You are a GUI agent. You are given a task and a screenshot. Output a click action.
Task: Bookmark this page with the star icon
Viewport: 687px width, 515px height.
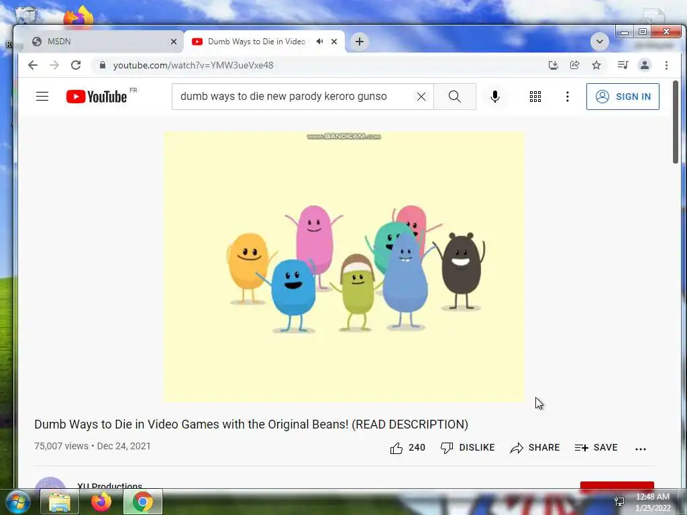[x=596, y=65]
